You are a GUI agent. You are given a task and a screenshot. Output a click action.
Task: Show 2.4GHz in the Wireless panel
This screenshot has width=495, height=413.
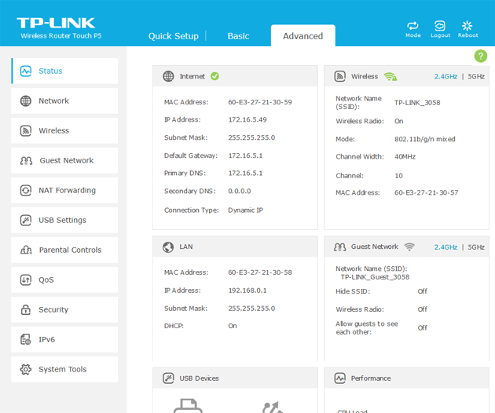445,76
